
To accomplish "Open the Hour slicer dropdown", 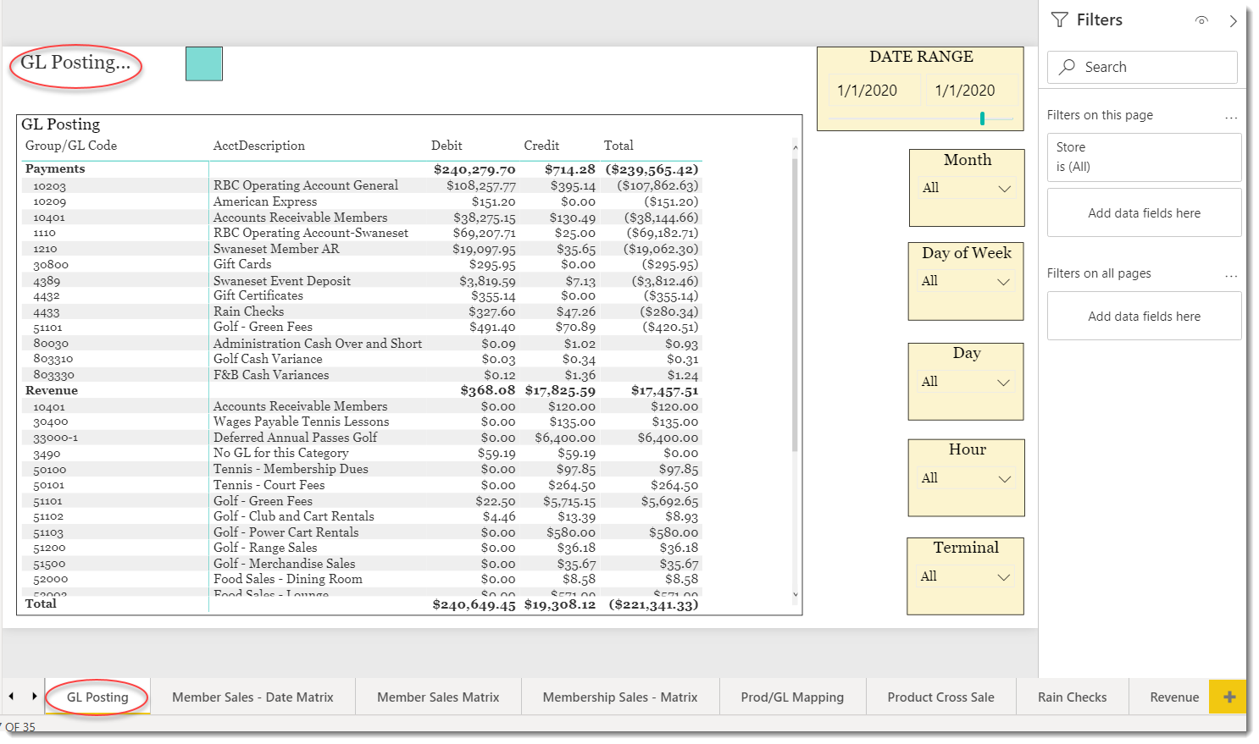I will tap(967, 478).
